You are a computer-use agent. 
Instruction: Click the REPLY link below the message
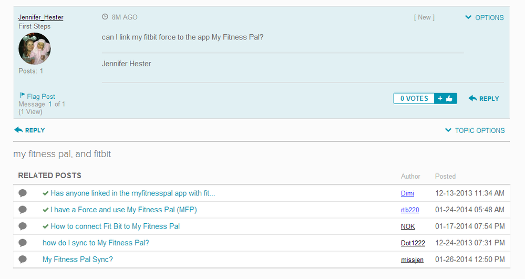pos(29,130)
